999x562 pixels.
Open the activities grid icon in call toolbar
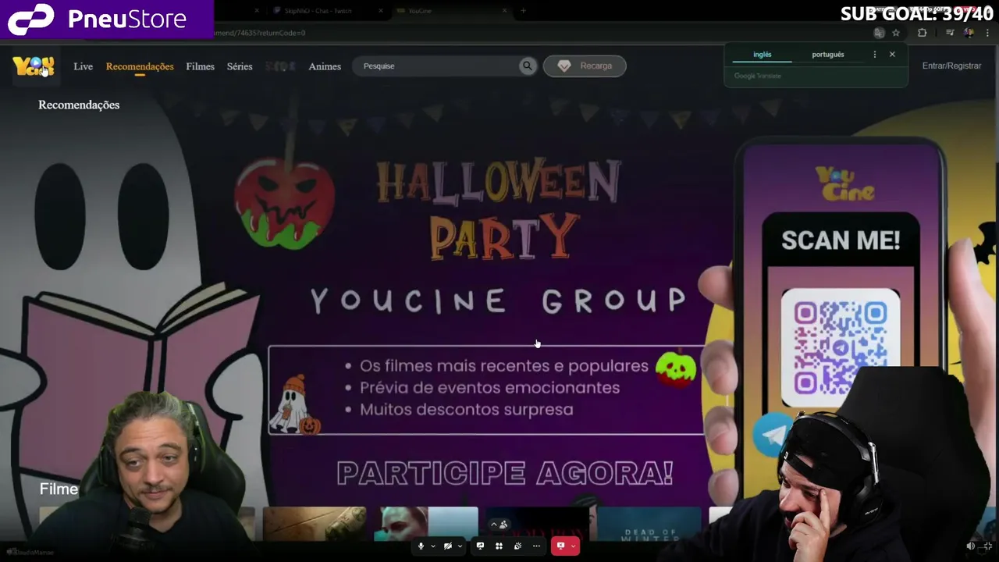click(x=499, y=546)
